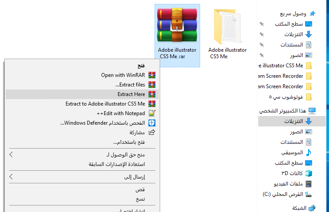Open القرص المحلي (C:) drive
The height and width of the screenshot is (212, 329).
tap(283, 194)
